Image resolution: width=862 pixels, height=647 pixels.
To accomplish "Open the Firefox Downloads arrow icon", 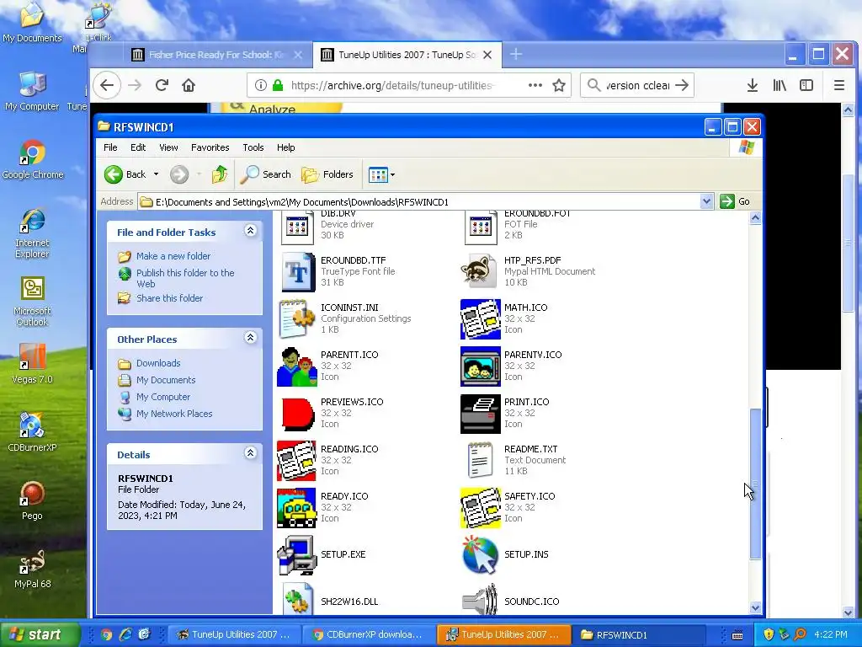I will pyautogui.click(x=752, y=85).
